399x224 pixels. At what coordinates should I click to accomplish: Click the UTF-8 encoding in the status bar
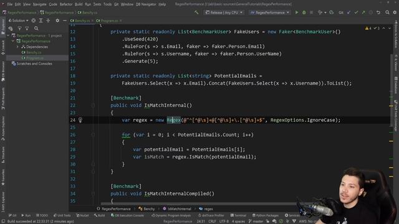224,222
